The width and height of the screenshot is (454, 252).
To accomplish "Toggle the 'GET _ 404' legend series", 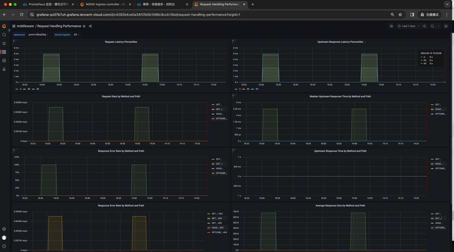I will click(x=217, y=218).
